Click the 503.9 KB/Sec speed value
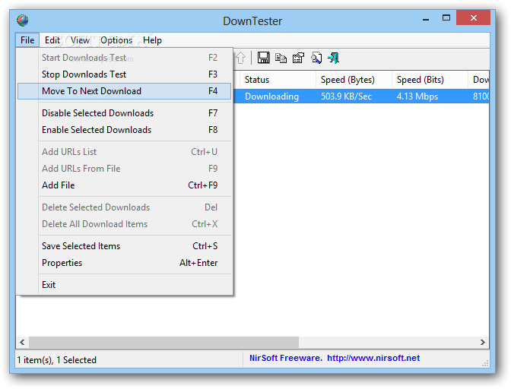This screenshot has width=511, height=389. point(347,96)
